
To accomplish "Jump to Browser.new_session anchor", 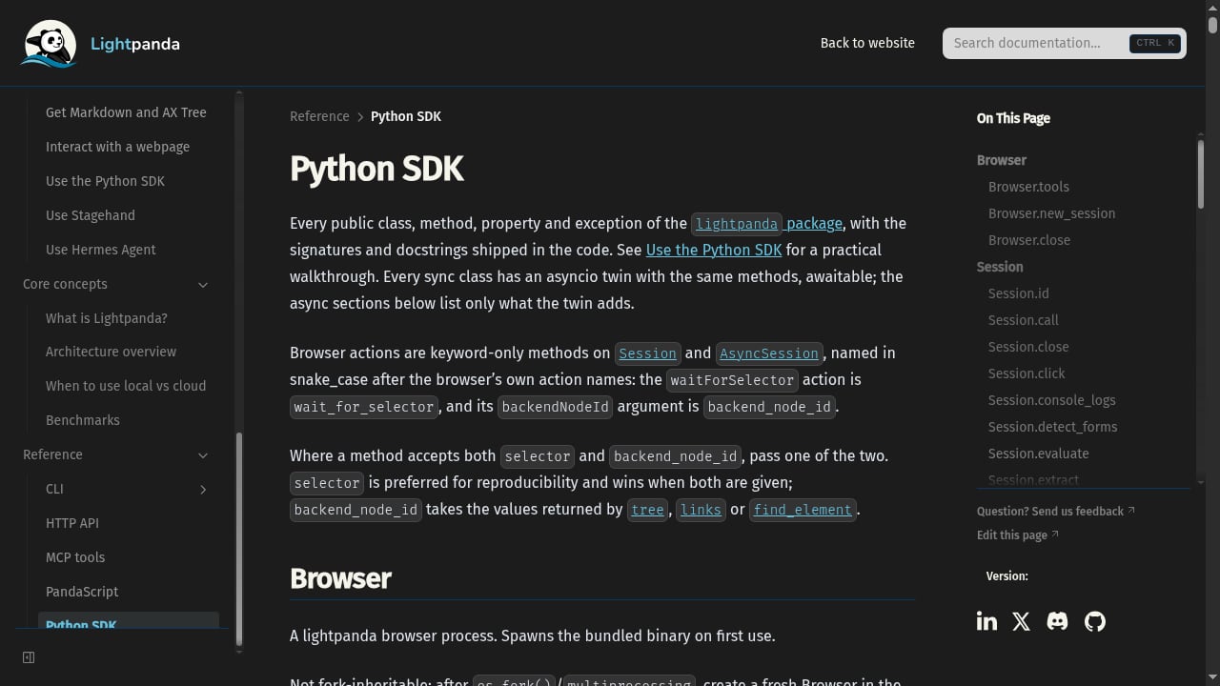I will click(x=1051, y=213).
